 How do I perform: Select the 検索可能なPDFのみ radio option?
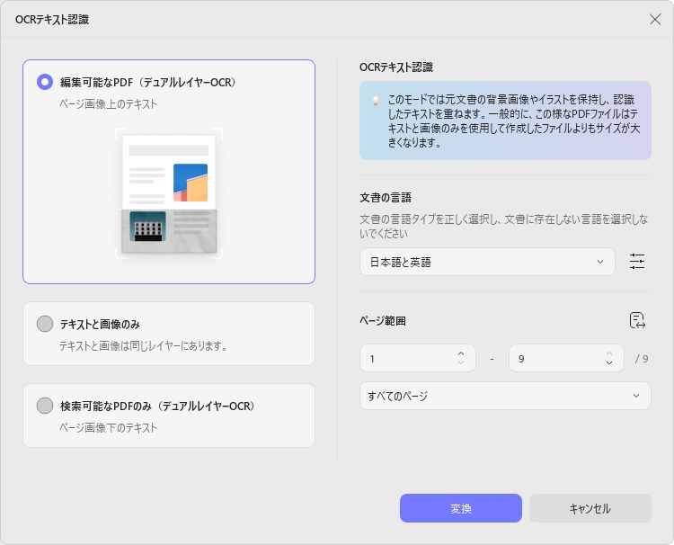(x=45, y=406)
